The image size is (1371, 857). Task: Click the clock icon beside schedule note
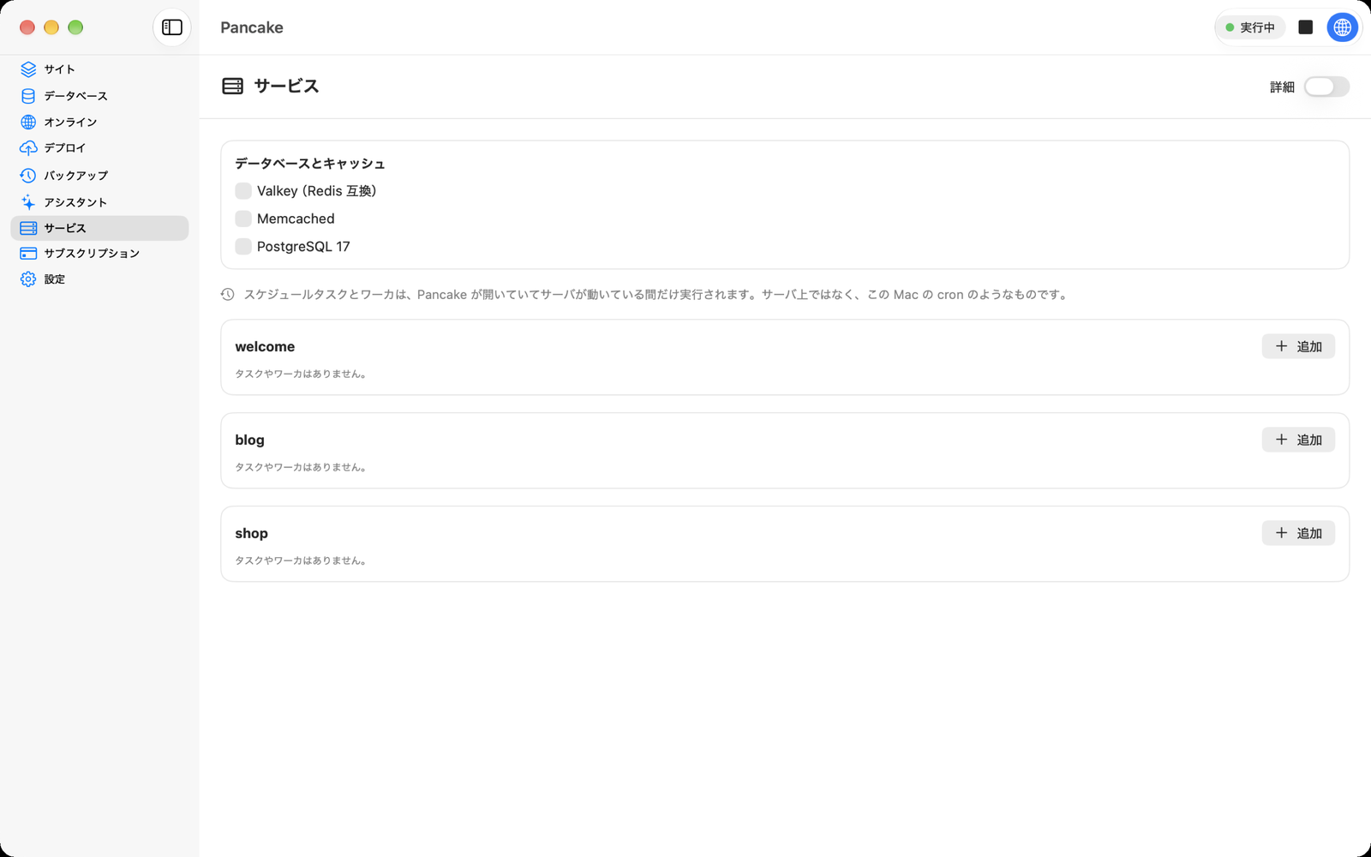[227, 295]
